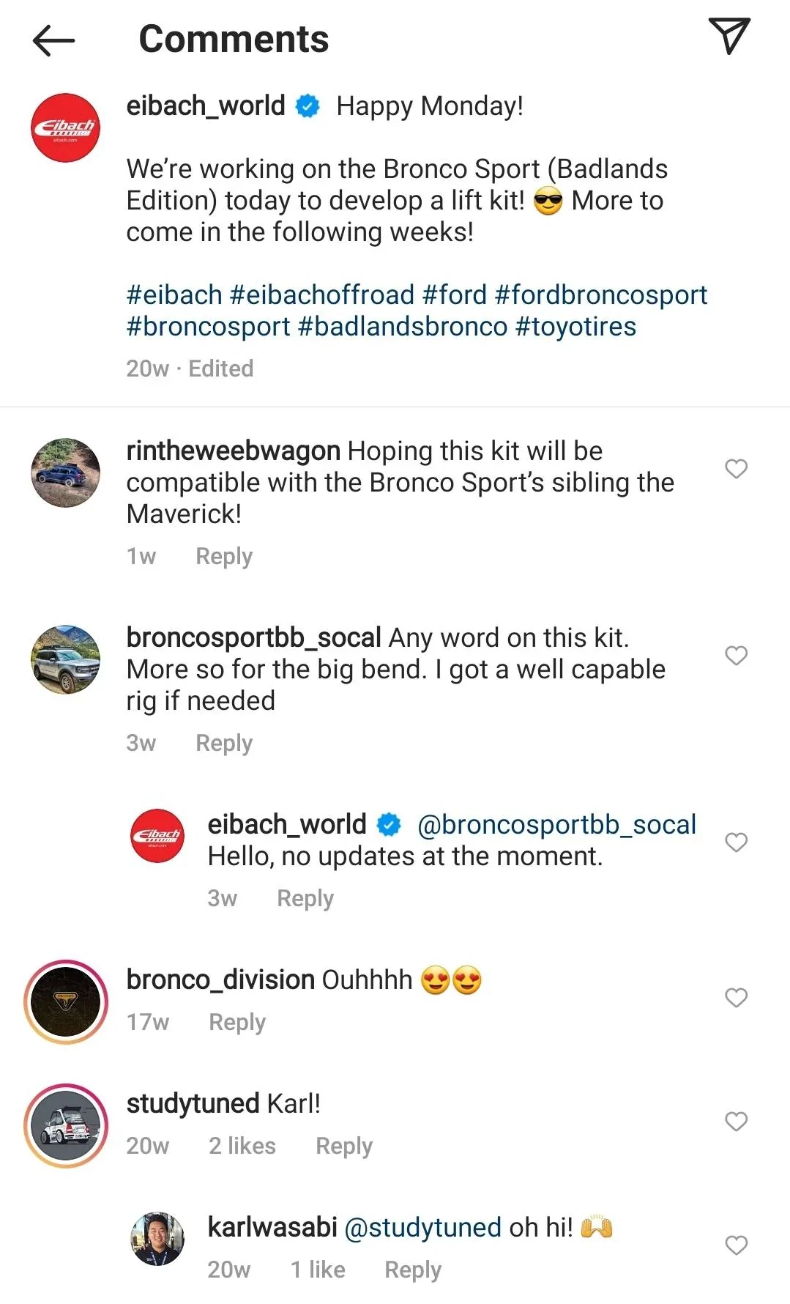Tap the back arrow icon
The height and width of the screenshot is (1304, 790).
coord(54,40)
